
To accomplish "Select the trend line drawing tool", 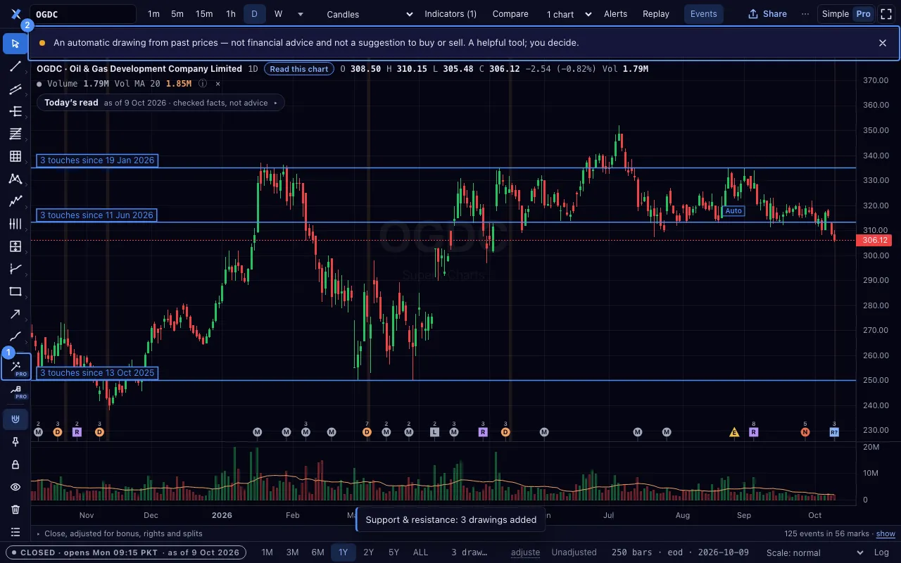I will (x=15, y=66).
